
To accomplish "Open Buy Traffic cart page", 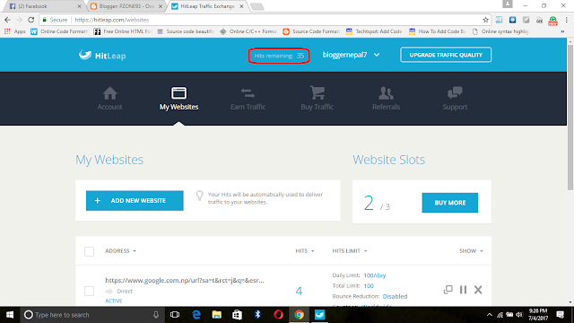I will (317, 99).
